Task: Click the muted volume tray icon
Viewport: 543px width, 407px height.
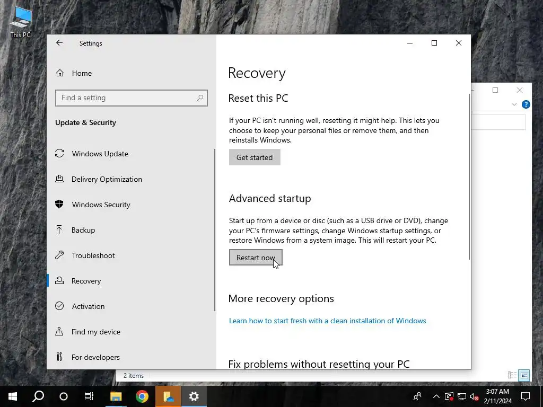Action: [474, 396]
